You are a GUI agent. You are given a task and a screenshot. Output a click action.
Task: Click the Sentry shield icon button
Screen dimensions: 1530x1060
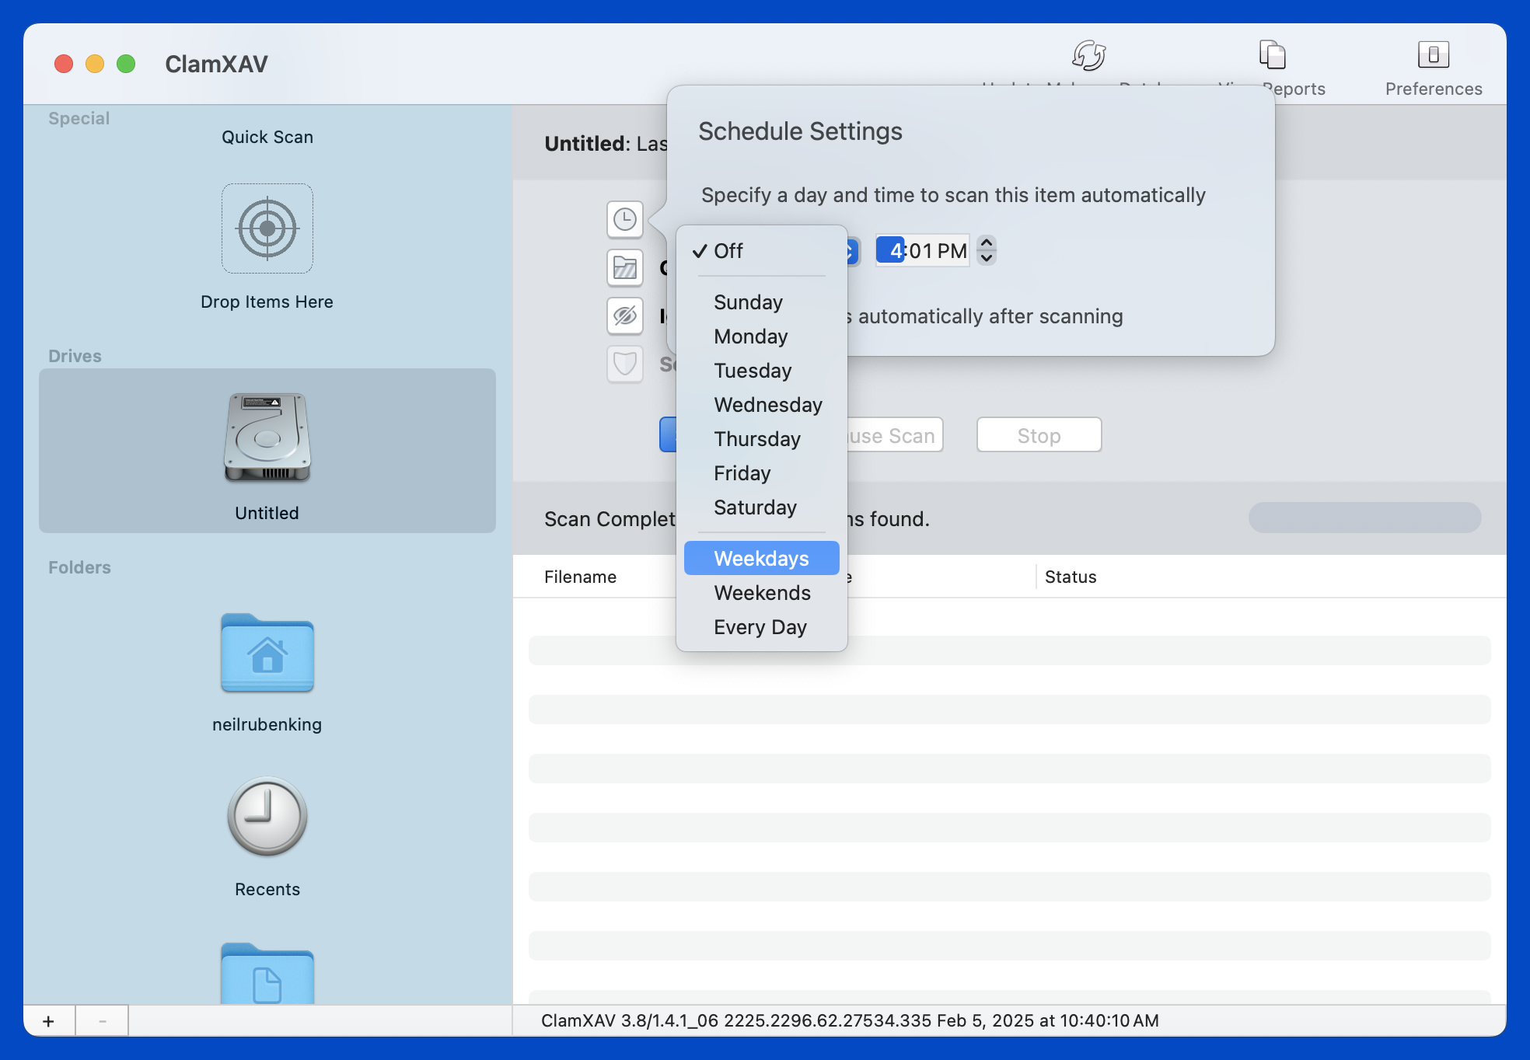coord(625,364)
